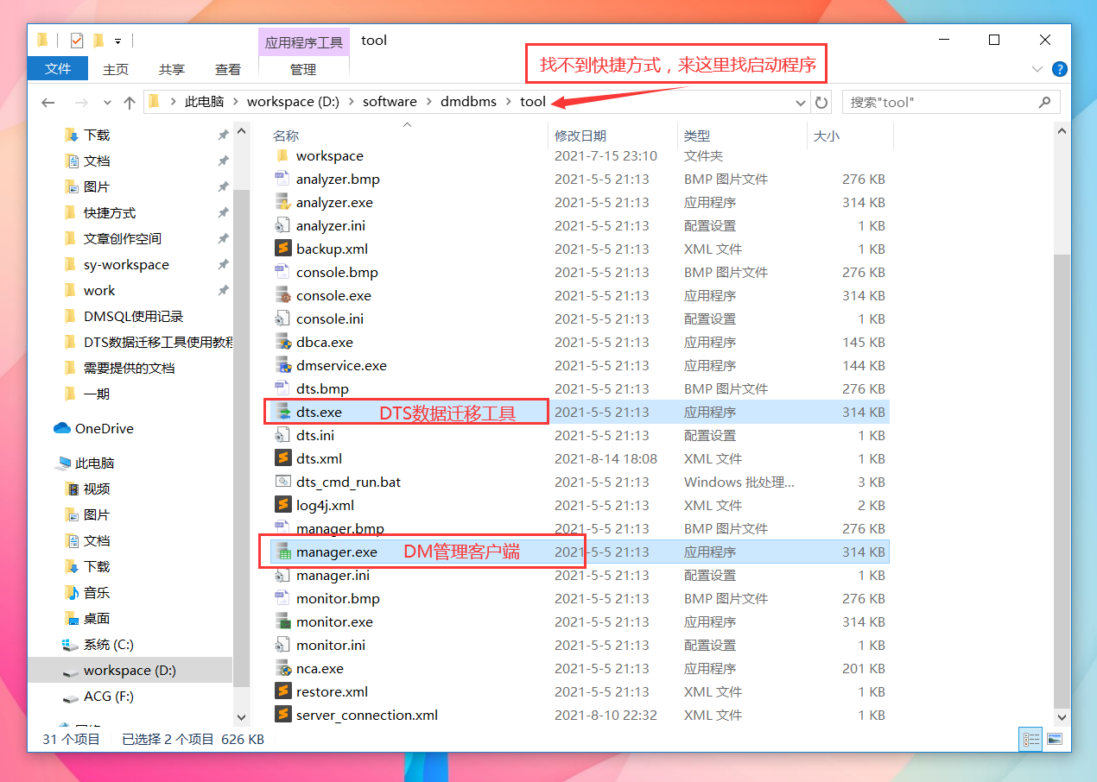This screenshot has height=782, width=1097.
Task: Expand the ribbon with the chevron
Action: pyautogui.click(x=1037, y=69)
